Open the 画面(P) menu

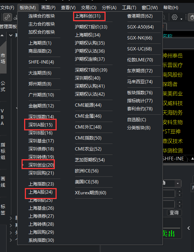click(48, 8)
